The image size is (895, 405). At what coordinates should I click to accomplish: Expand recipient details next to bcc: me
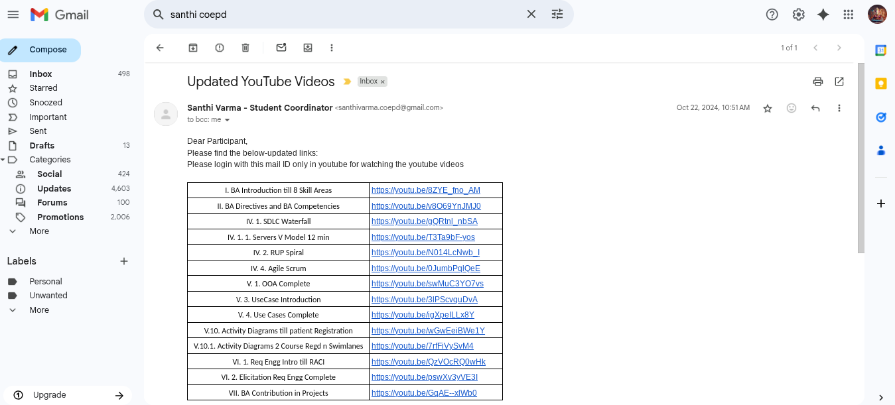(227, 120)
